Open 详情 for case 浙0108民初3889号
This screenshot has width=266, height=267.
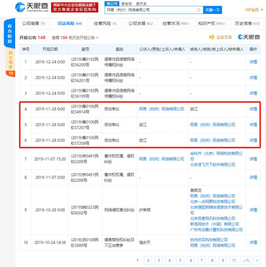point(253,242)
